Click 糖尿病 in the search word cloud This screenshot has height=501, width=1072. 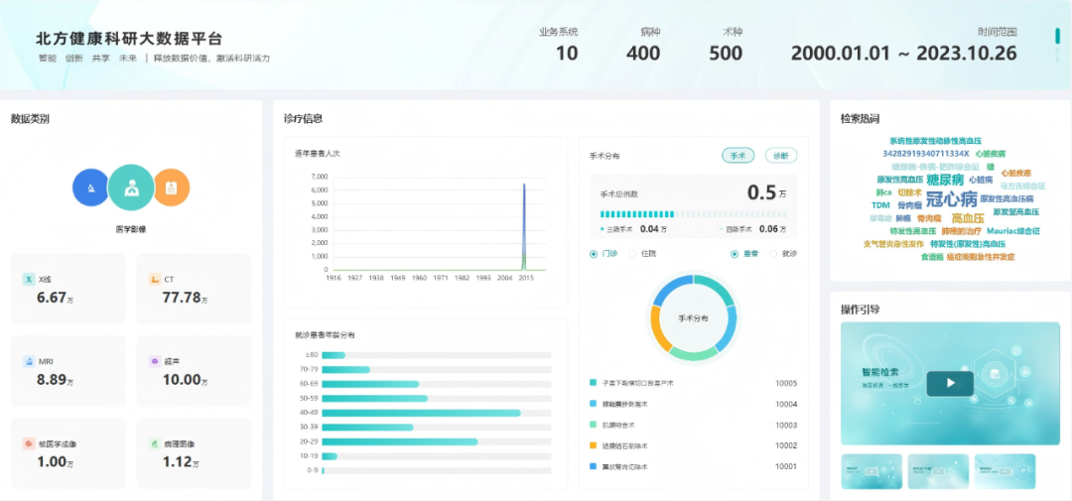click(x=945, y=180)
